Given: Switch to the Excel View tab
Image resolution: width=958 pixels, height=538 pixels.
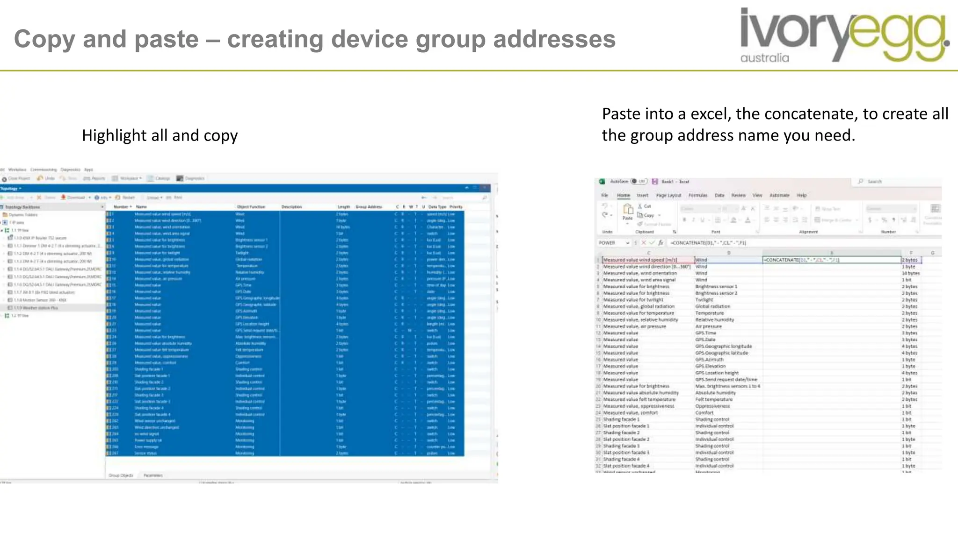Looking at the screenshot, I should pyautogui.click(x=757, y=195).
